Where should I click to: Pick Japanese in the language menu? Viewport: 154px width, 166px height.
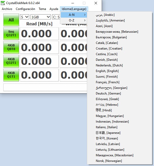point(120,133)
